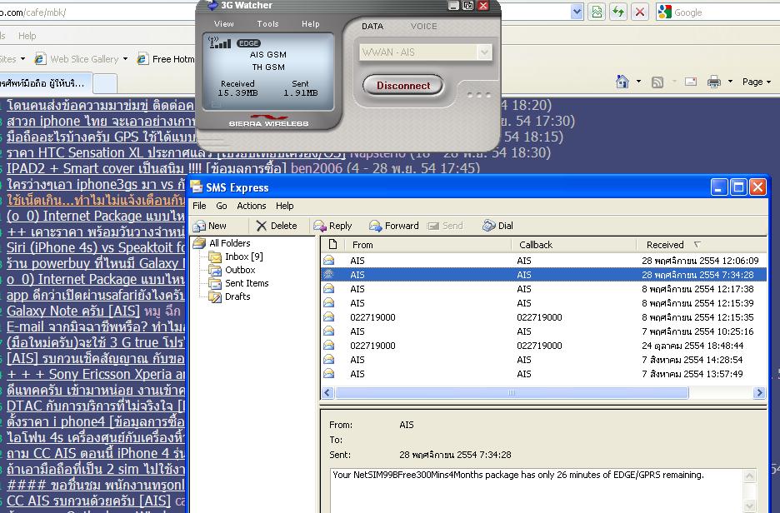Screen dimensions: 780x513
Task: Open the Actions menu in SMS Express
Action: pos(251,206)
